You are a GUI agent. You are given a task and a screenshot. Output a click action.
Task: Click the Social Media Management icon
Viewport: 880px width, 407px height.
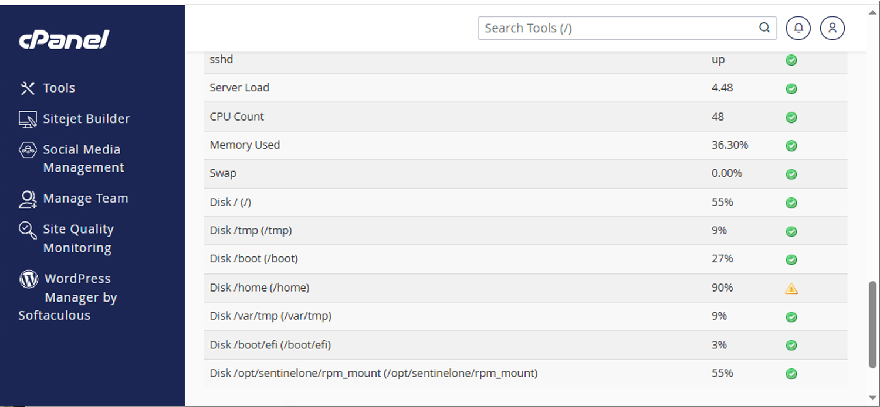(x=28, y=150)
